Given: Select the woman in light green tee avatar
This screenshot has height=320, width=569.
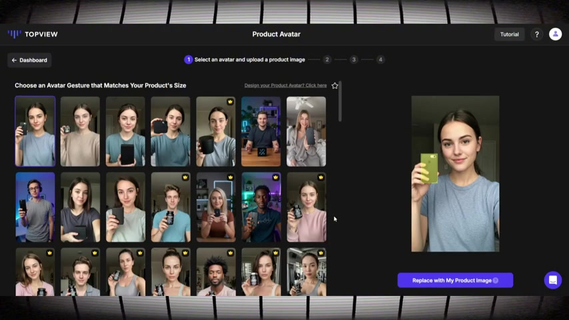Looking at the screenshot, I should (x=125, y=207).
